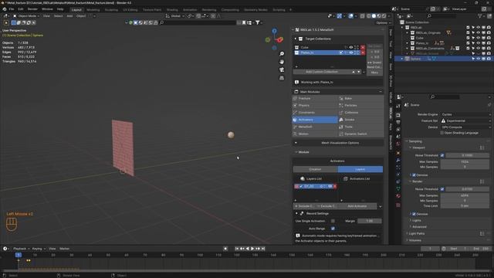The height and width of the screenshot is (278, 494).
Task: Switch perspective/orthographic grid icon in viewport
Action: pyautogui.click(x=282, y=78)
